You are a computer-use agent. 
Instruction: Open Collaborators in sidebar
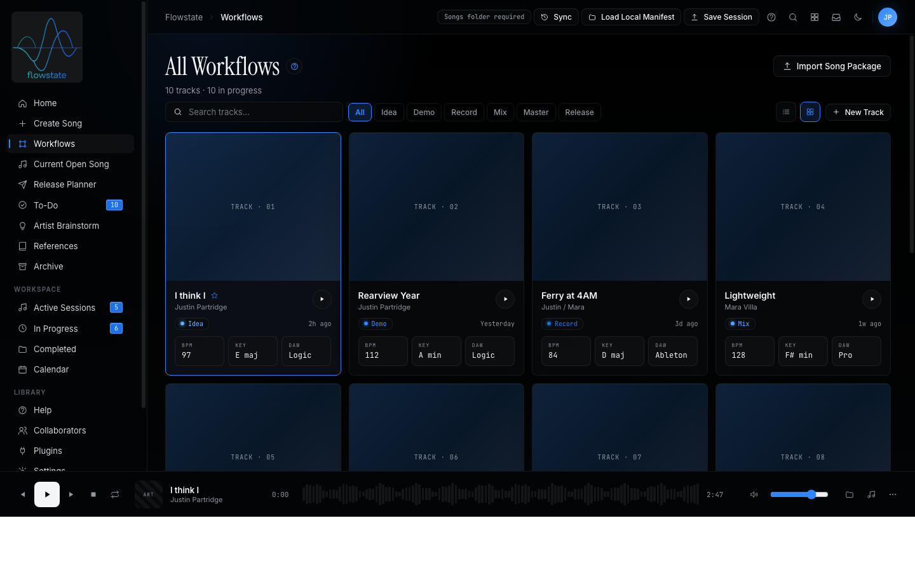[71, 430]
